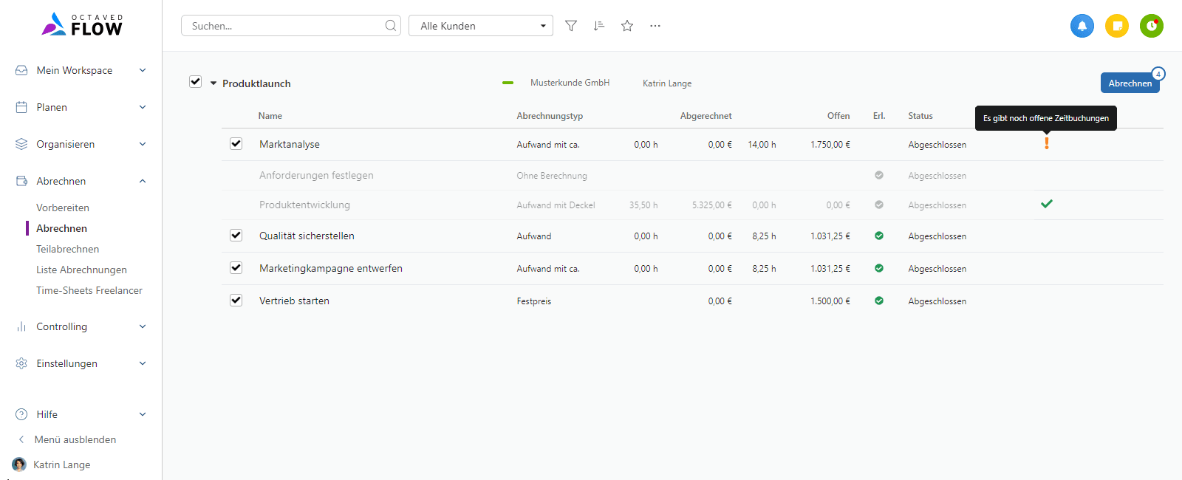This screenshot has height=480, width=1182.
Task: Open the three-dots more options menu
Action: pos(655,26)
